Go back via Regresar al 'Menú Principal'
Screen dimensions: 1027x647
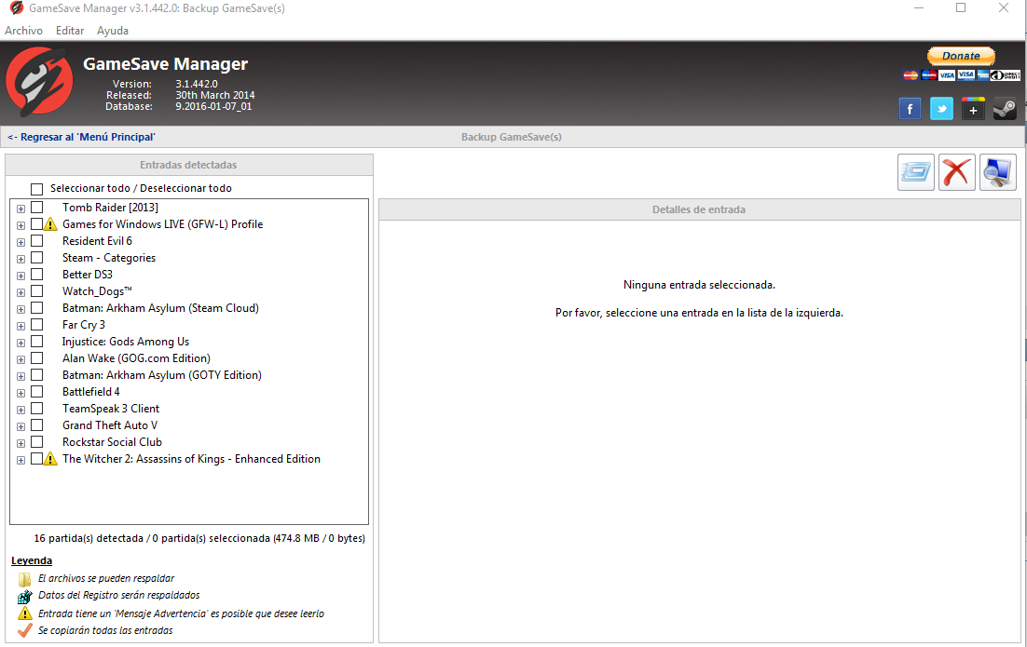tap(81, 138)
